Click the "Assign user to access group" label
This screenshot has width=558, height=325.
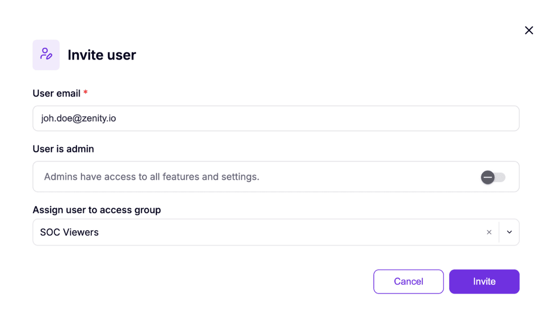tap(97, 210)
